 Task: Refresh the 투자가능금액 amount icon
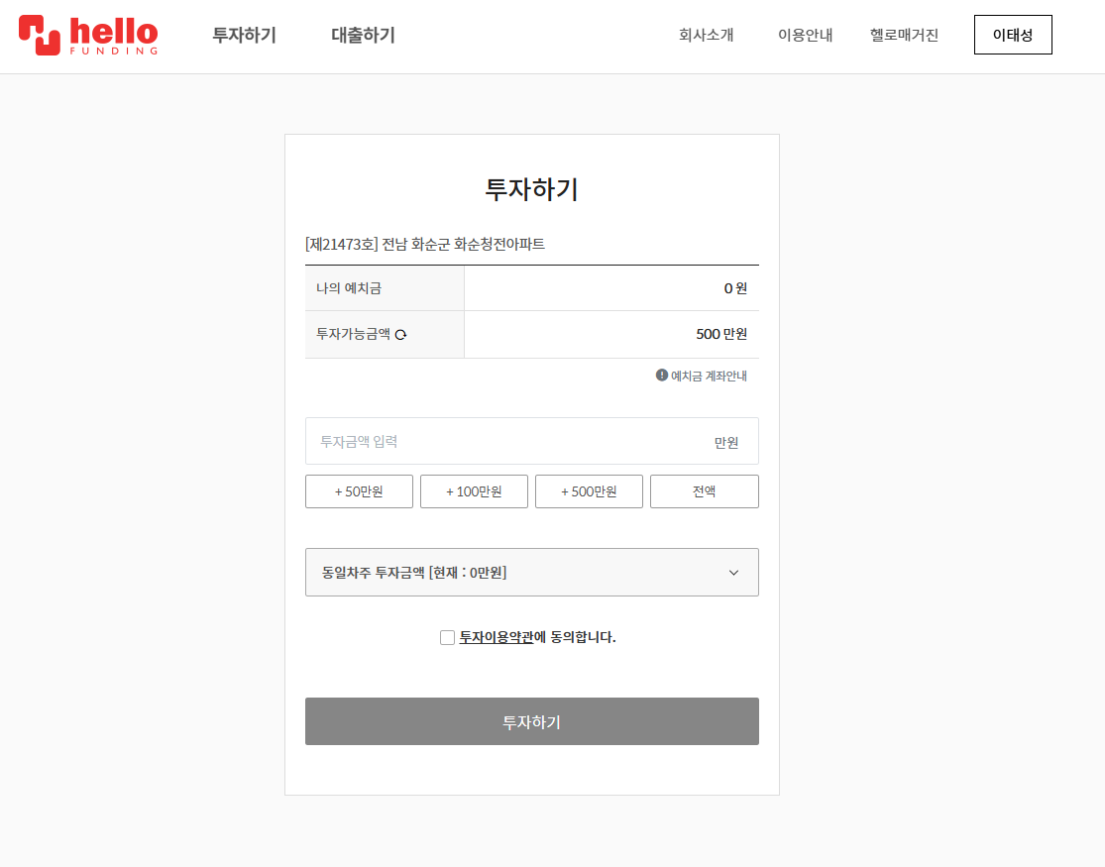click(401, 335)
